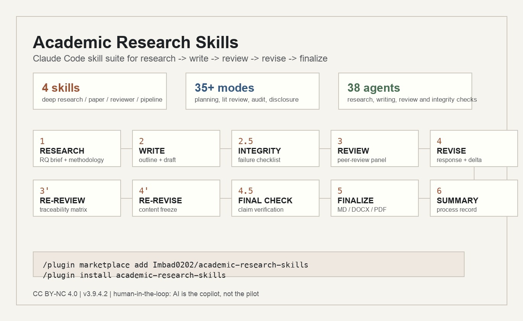Click the 4 skills stat card

[100, 91]
